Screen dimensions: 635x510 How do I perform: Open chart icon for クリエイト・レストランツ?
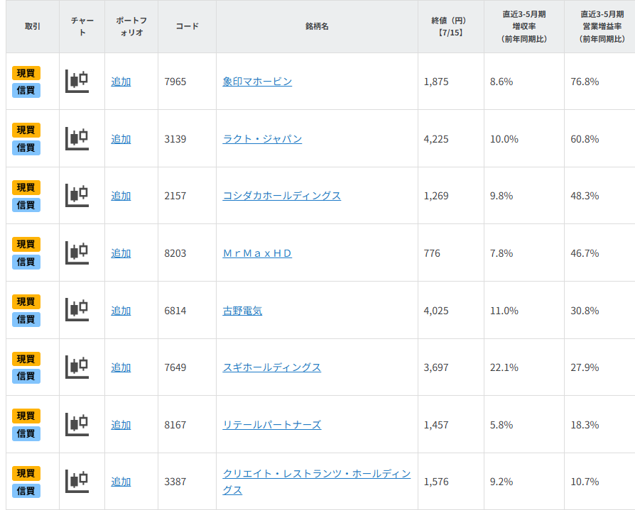[x=77, y=481]
